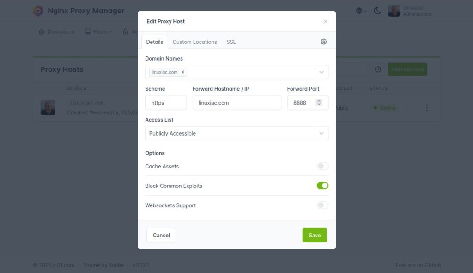Click the help question mark icon
This screenshot has height=273, width=473.
pos(378,69)
